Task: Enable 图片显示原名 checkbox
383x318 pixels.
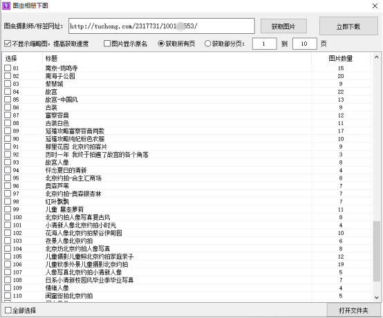Action: tap(107, 44)
